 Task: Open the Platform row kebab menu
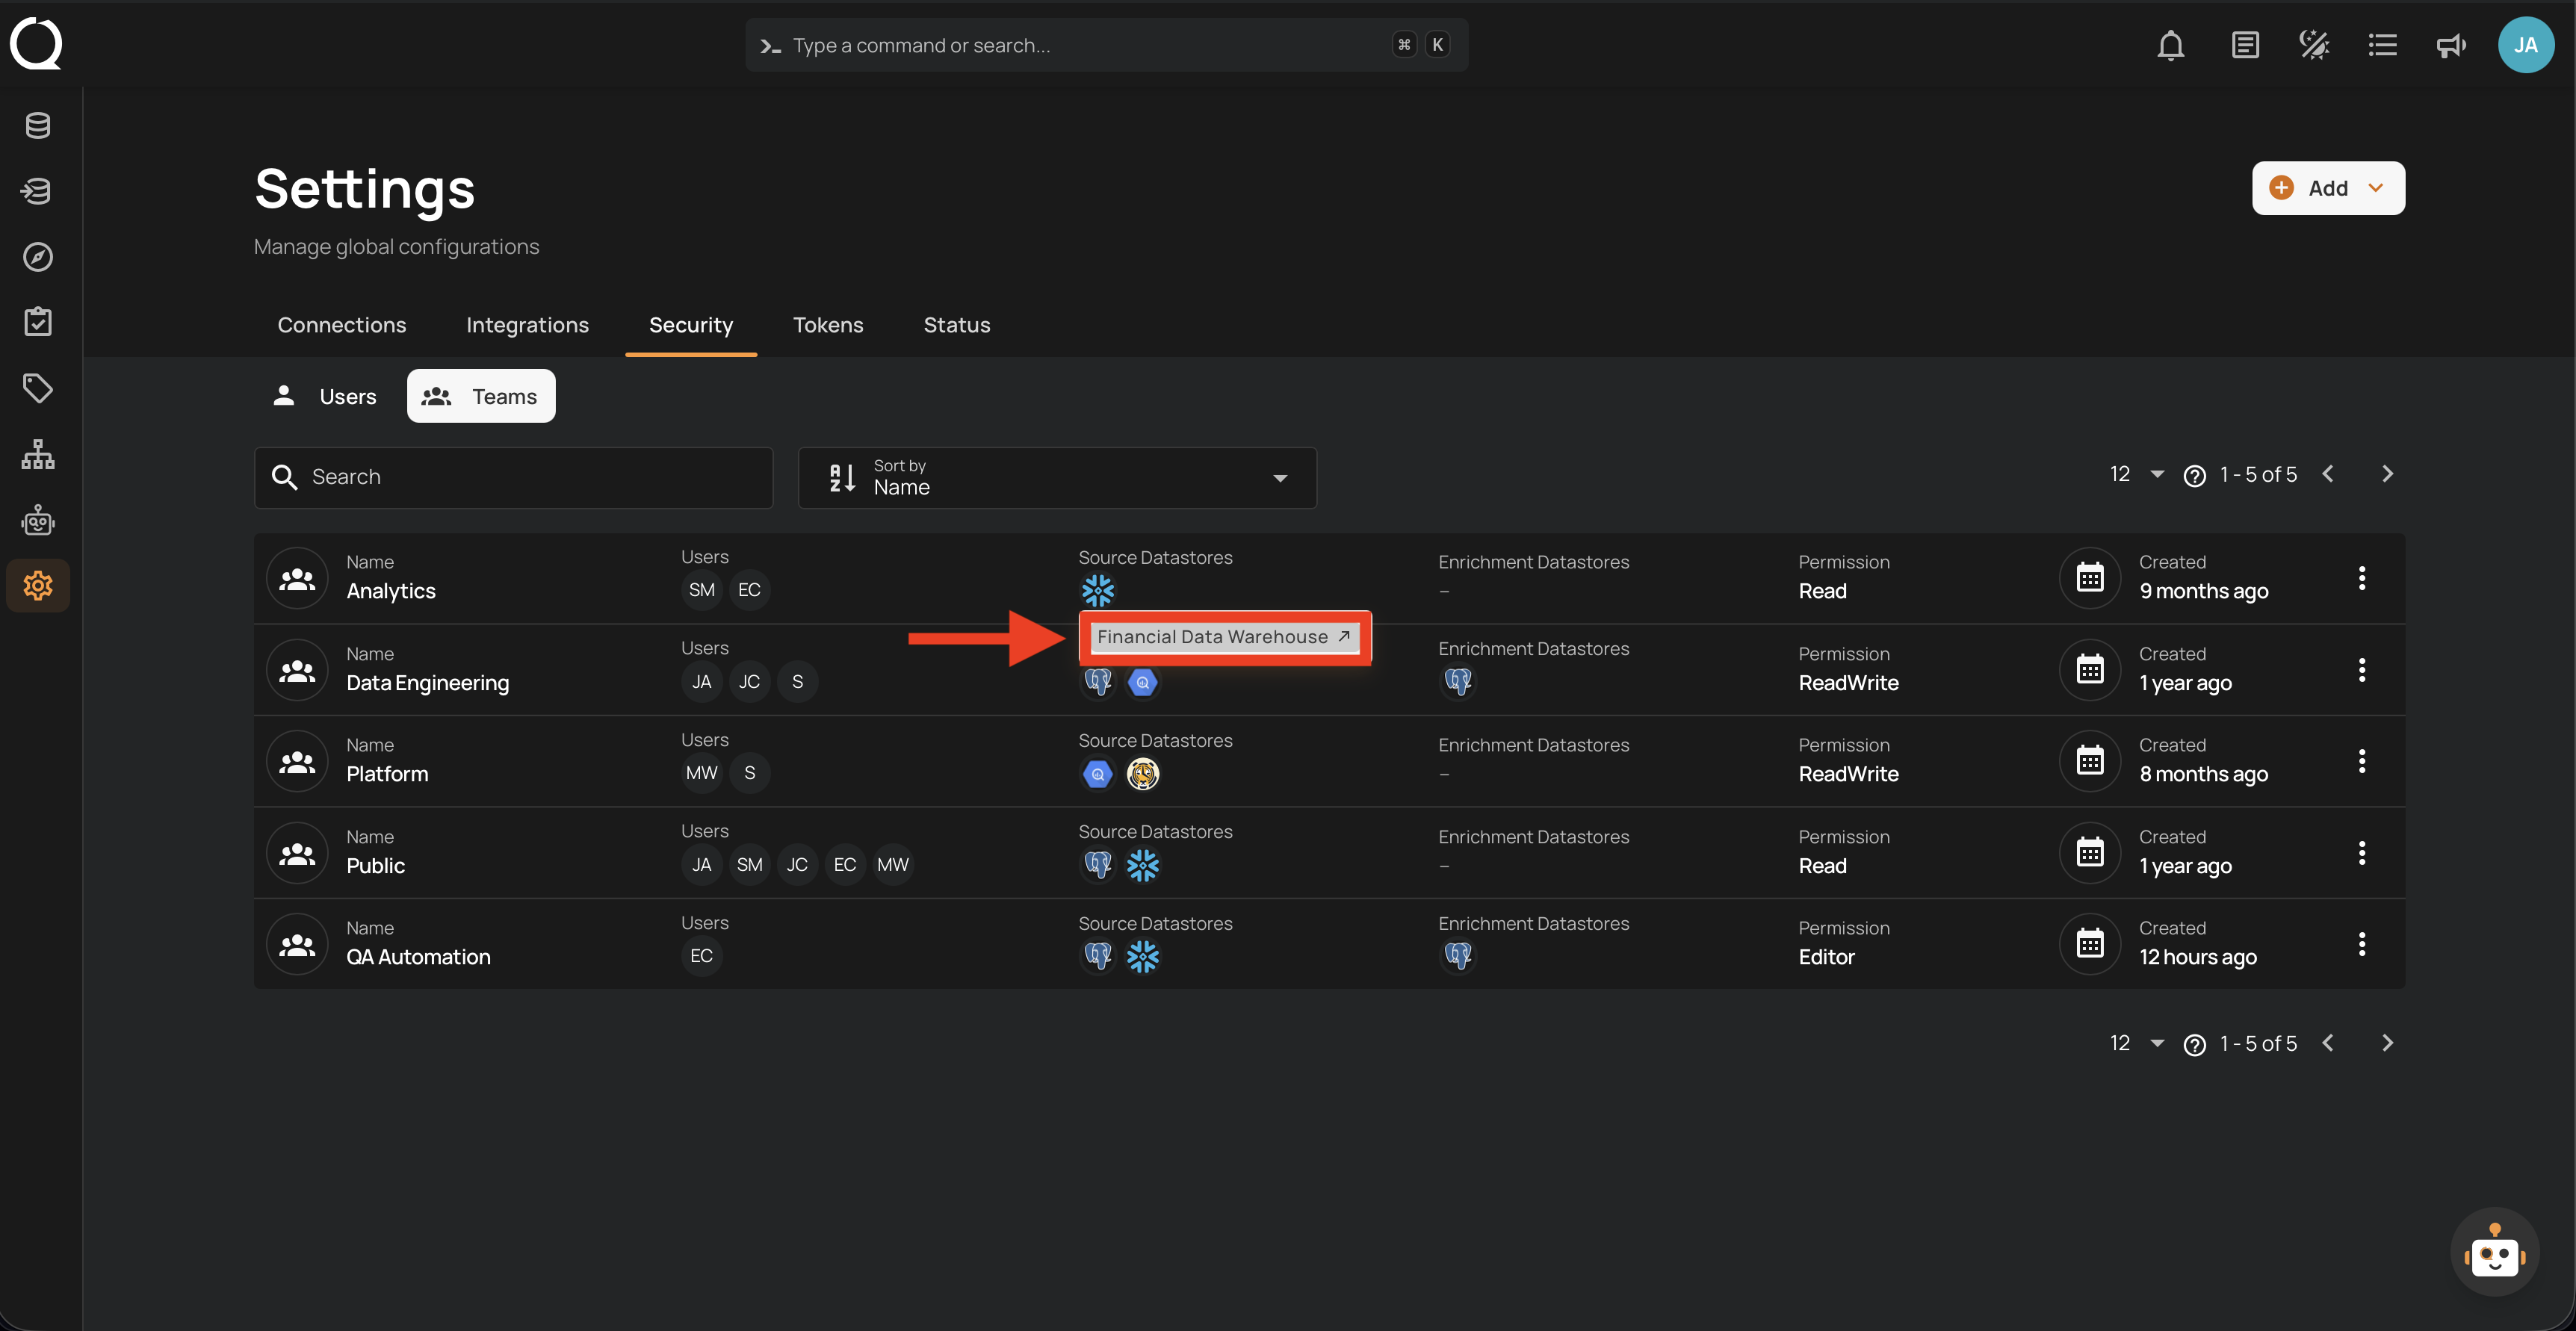click(2362, 761)
